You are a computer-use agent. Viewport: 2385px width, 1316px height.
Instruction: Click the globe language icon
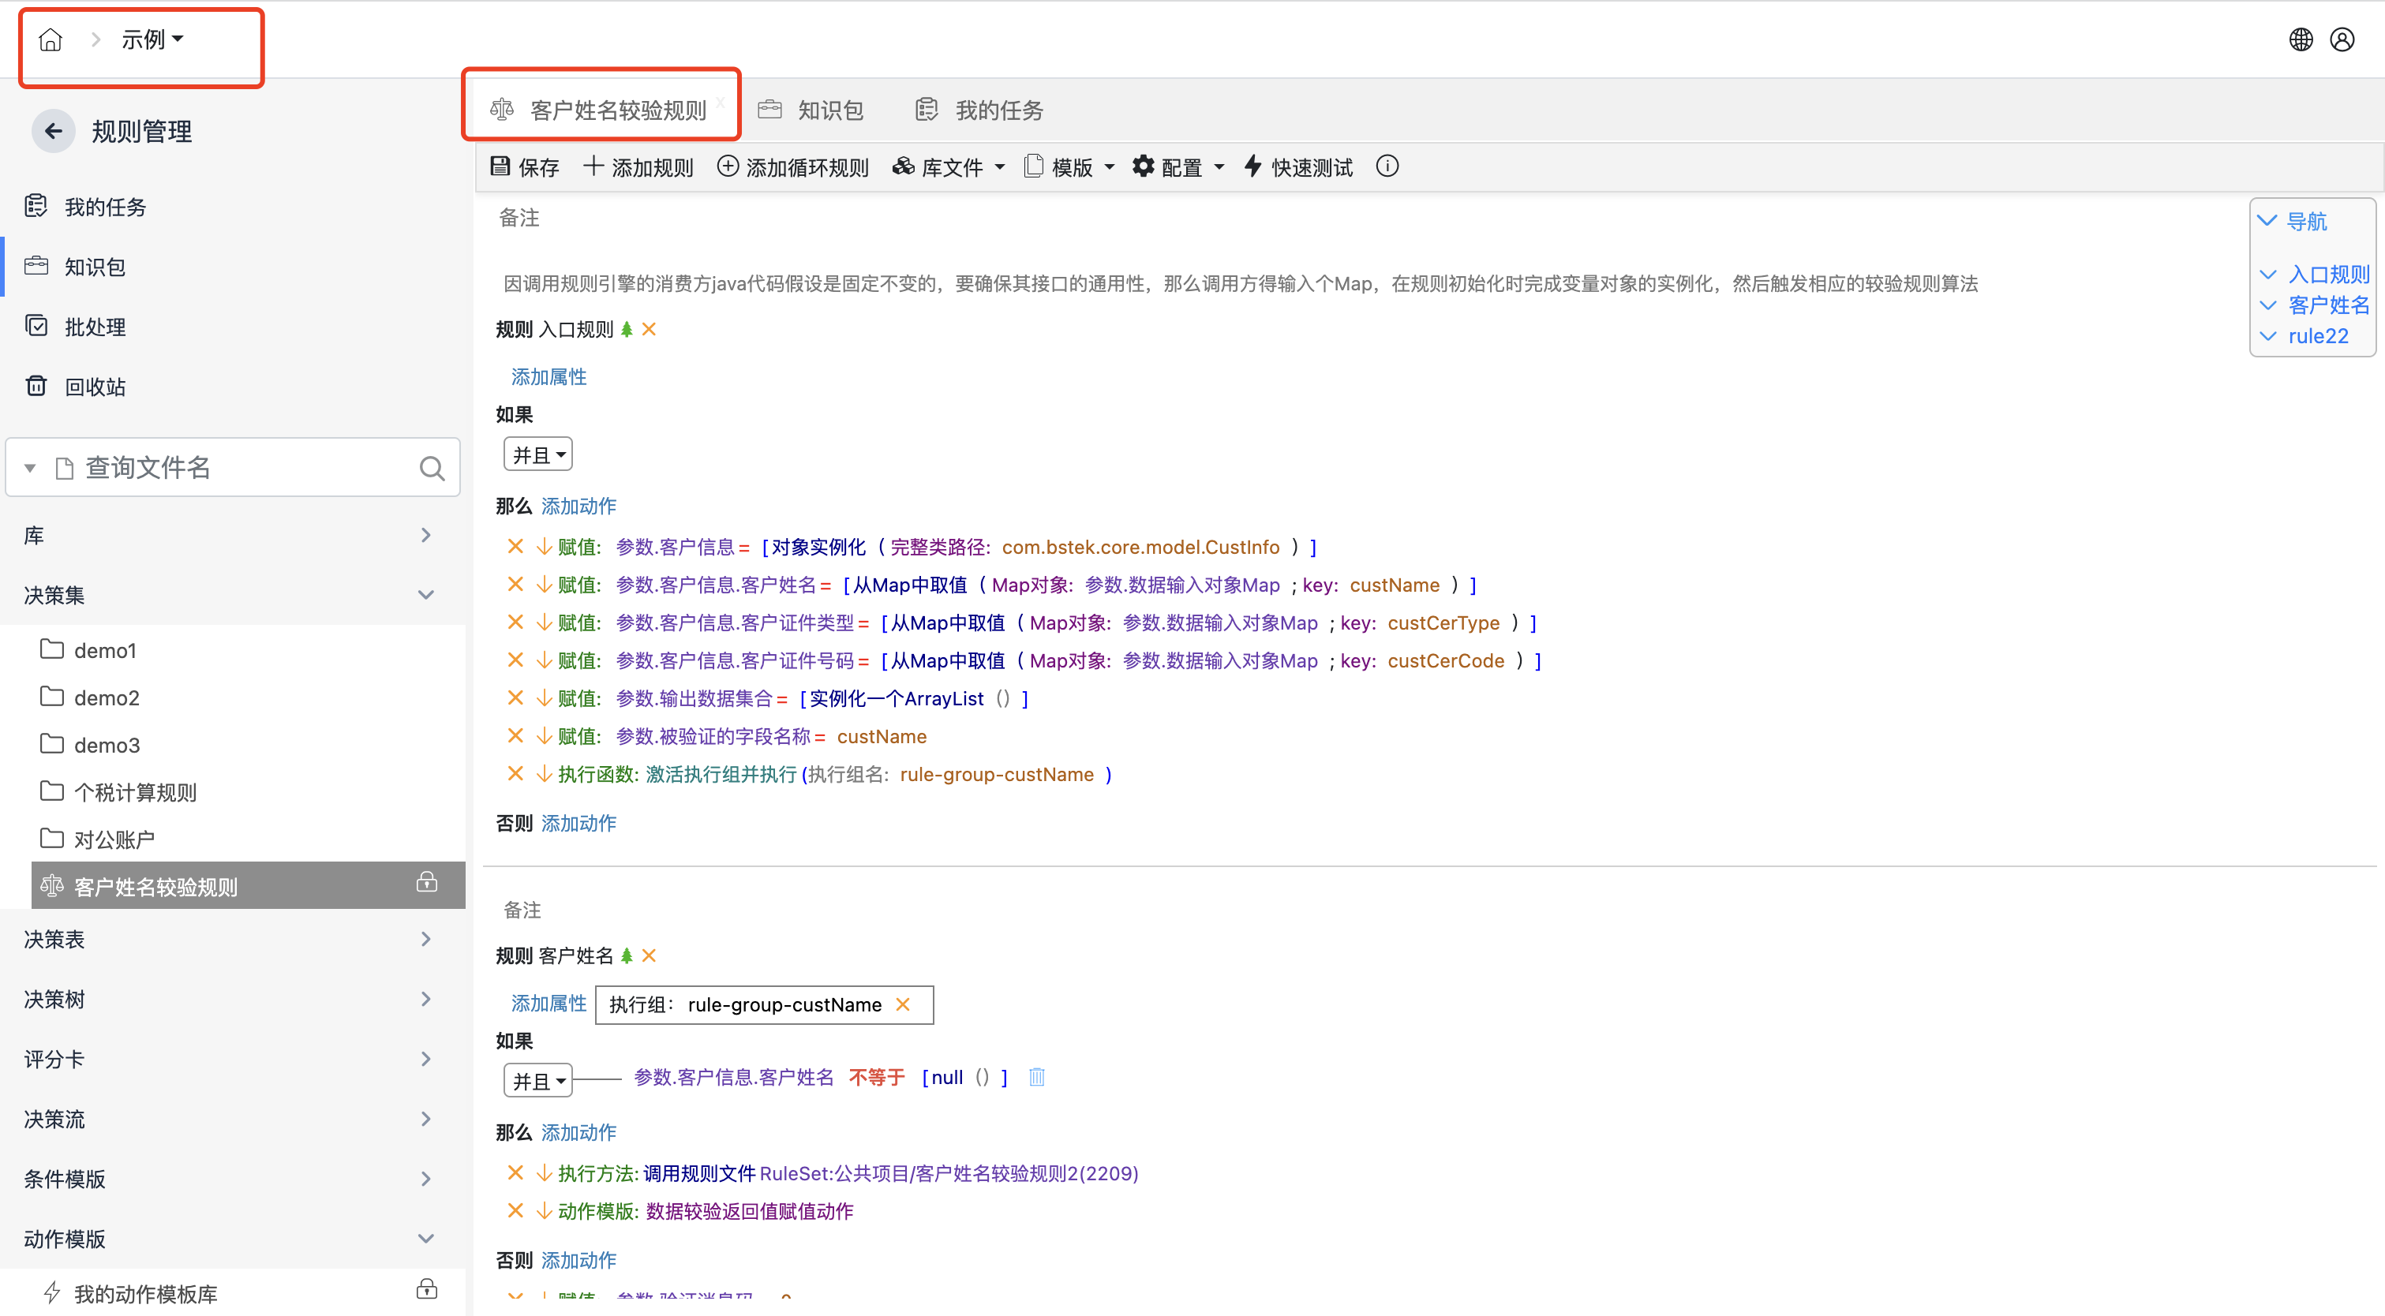(2300, 39)
